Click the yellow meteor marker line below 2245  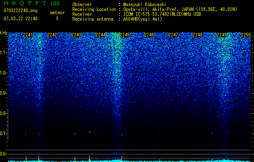click(122, 159)
